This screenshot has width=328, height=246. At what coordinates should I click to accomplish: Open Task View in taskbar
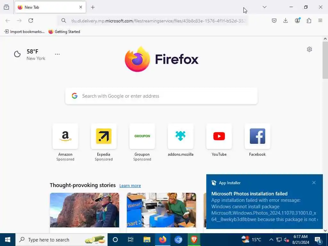131,240
